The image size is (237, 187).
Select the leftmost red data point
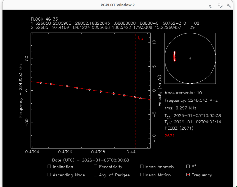41,83
